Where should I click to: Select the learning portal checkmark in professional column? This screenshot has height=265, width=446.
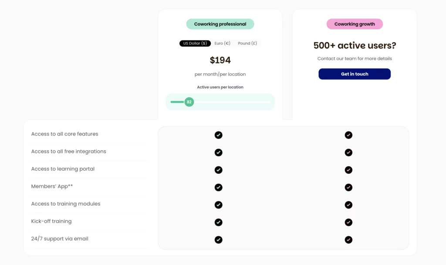[218, 170]
